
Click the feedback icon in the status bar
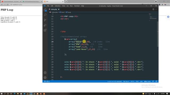153,82
